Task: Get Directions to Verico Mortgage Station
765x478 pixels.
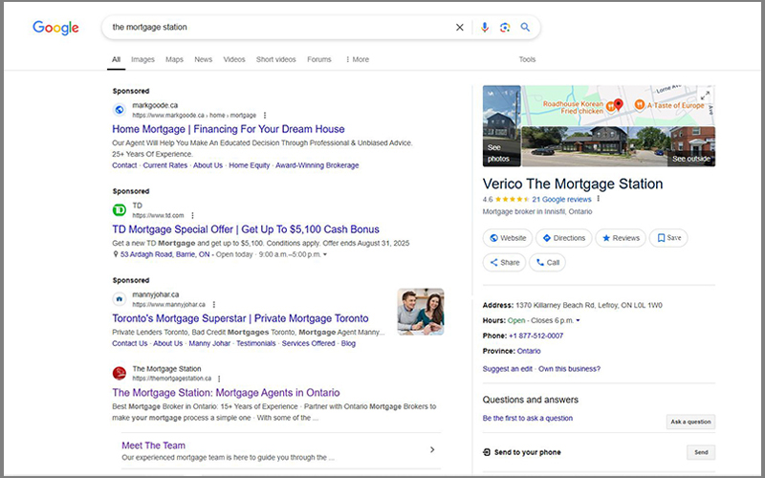Action: coord(564,238)
